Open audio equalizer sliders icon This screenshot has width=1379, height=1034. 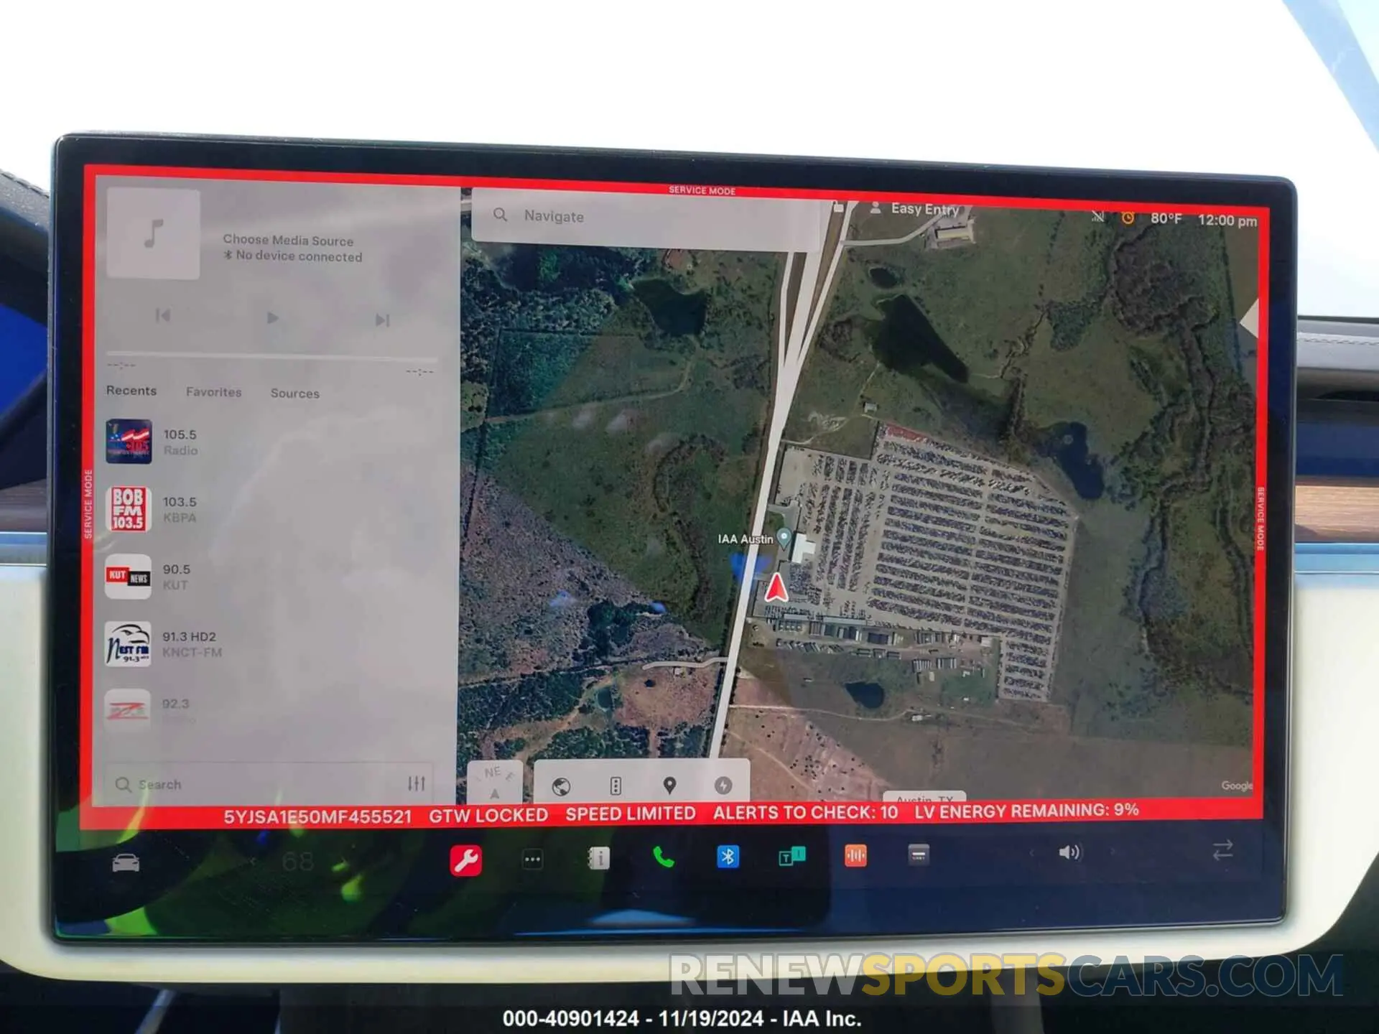(417, 783)
